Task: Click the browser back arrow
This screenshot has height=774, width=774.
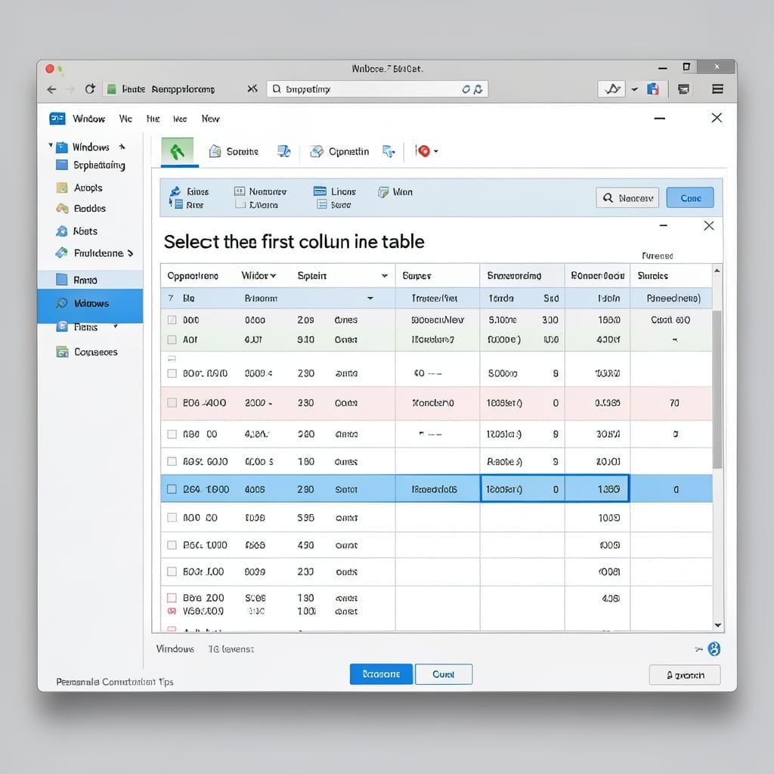Action: pos(52,89)
